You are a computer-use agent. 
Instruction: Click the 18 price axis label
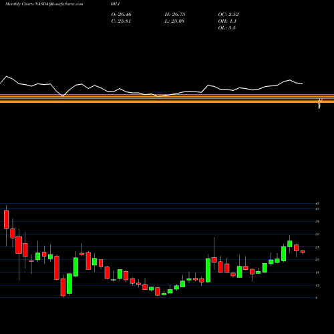coord(317,273)
